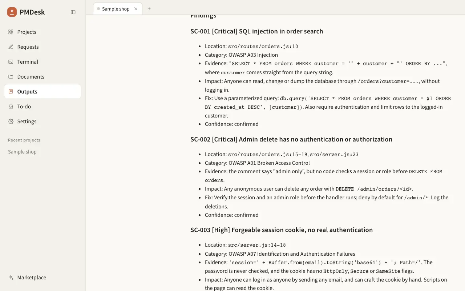Screen dimensions: 465x291
Task: Switch to the Sample shop tab
Action: pyautogui.click(x=116, y=9)
